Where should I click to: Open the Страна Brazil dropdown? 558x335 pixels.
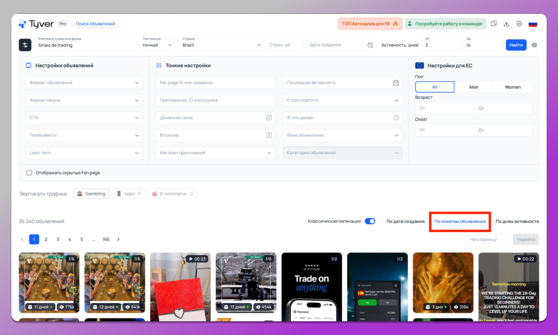pos(221,45)
